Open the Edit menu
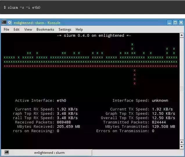The height and width of the screenshot is (157, 185). tap(17, 29)
